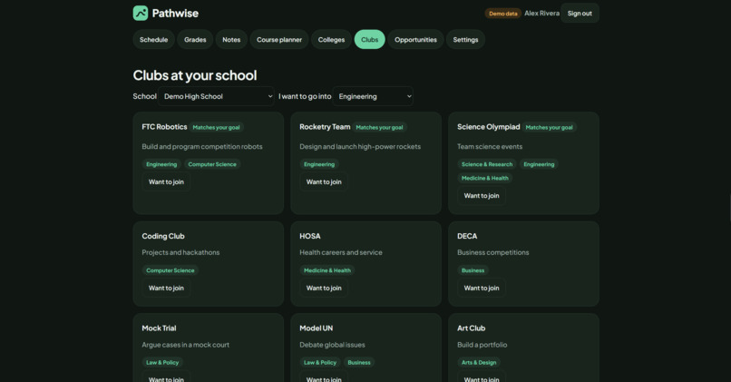Click Matches your goal badge on FTC Robotics
This screenshot has width=731, height=382.
217,127
